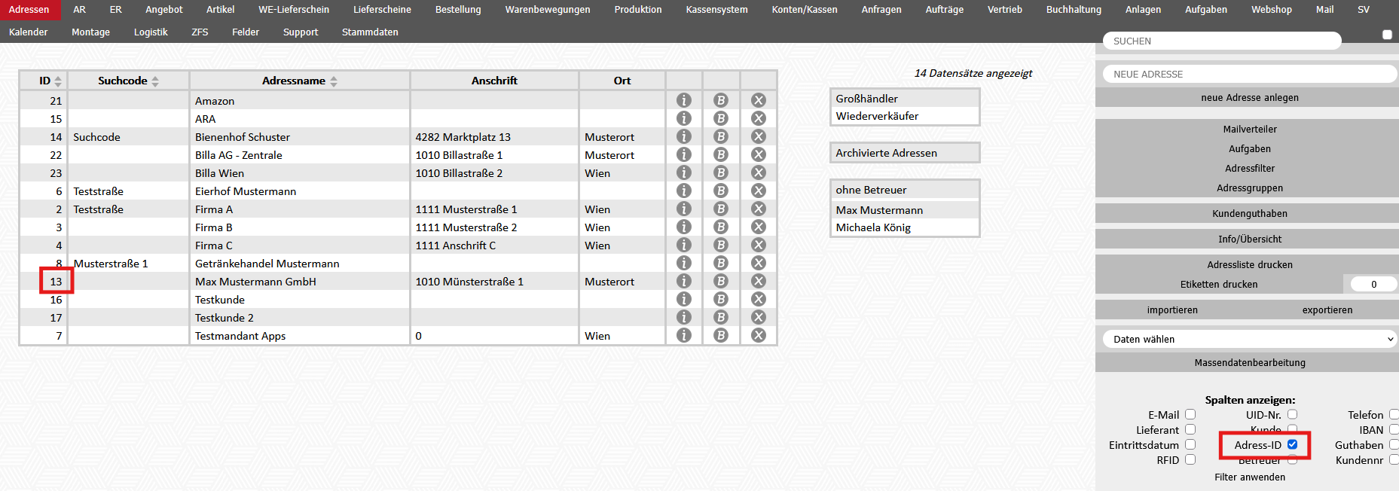Viewport: 1399px width, 491px height.
Task: Remove Testmandant Apps using X icon
Action: [759, 335]
